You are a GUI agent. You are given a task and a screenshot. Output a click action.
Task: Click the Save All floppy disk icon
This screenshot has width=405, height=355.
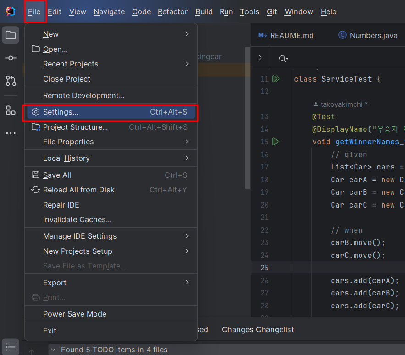(36, 175)
